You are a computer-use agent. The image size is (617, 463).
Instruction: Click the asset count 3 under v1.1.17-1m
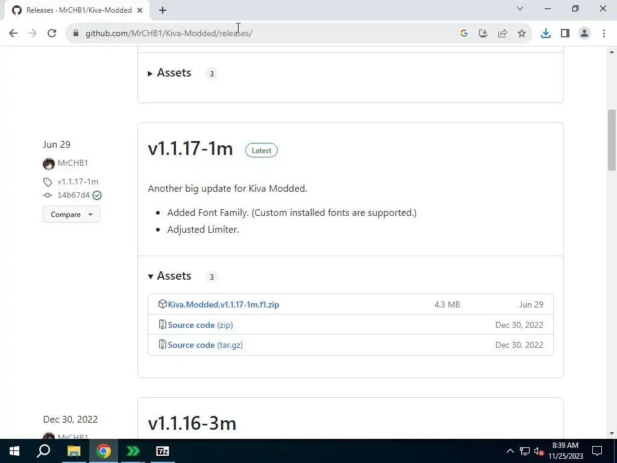[211, 277]
